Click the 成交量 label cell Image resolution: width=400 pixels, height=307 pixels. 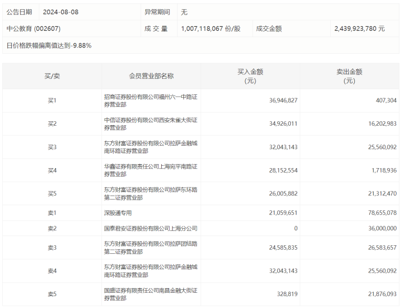(156, 29)
